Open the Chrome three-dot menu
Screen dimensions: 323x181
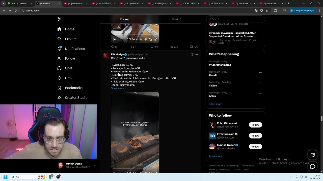pos(319,11)
